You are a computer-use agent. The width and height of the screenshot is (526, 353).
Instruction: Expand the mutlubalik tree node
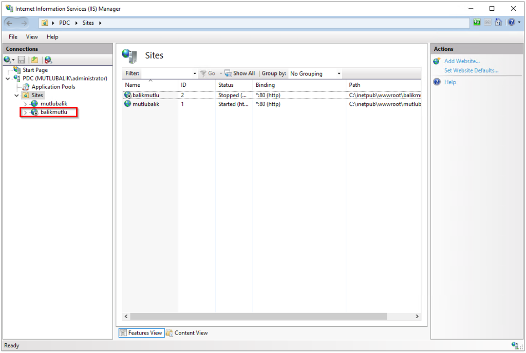(25, 104)
